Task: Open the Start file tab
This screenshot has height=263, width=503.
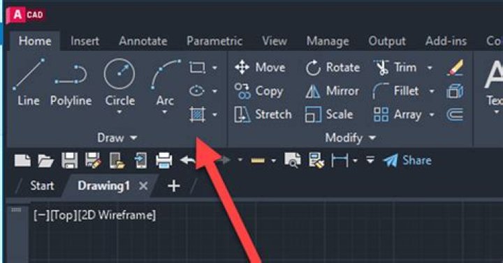Action: (x=42, y=186)
